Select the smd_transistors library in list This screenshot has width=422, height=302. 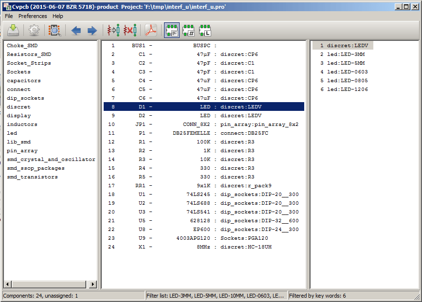tap(32, 177)
